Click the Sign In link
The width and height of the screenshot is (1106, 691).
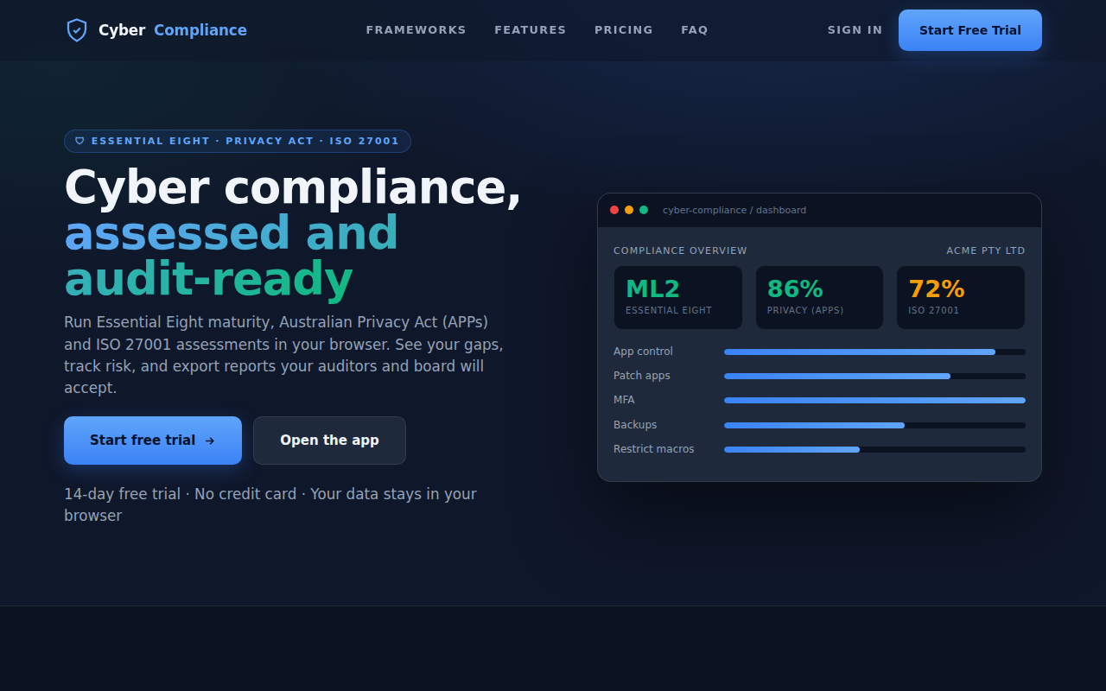coord(855,30)
